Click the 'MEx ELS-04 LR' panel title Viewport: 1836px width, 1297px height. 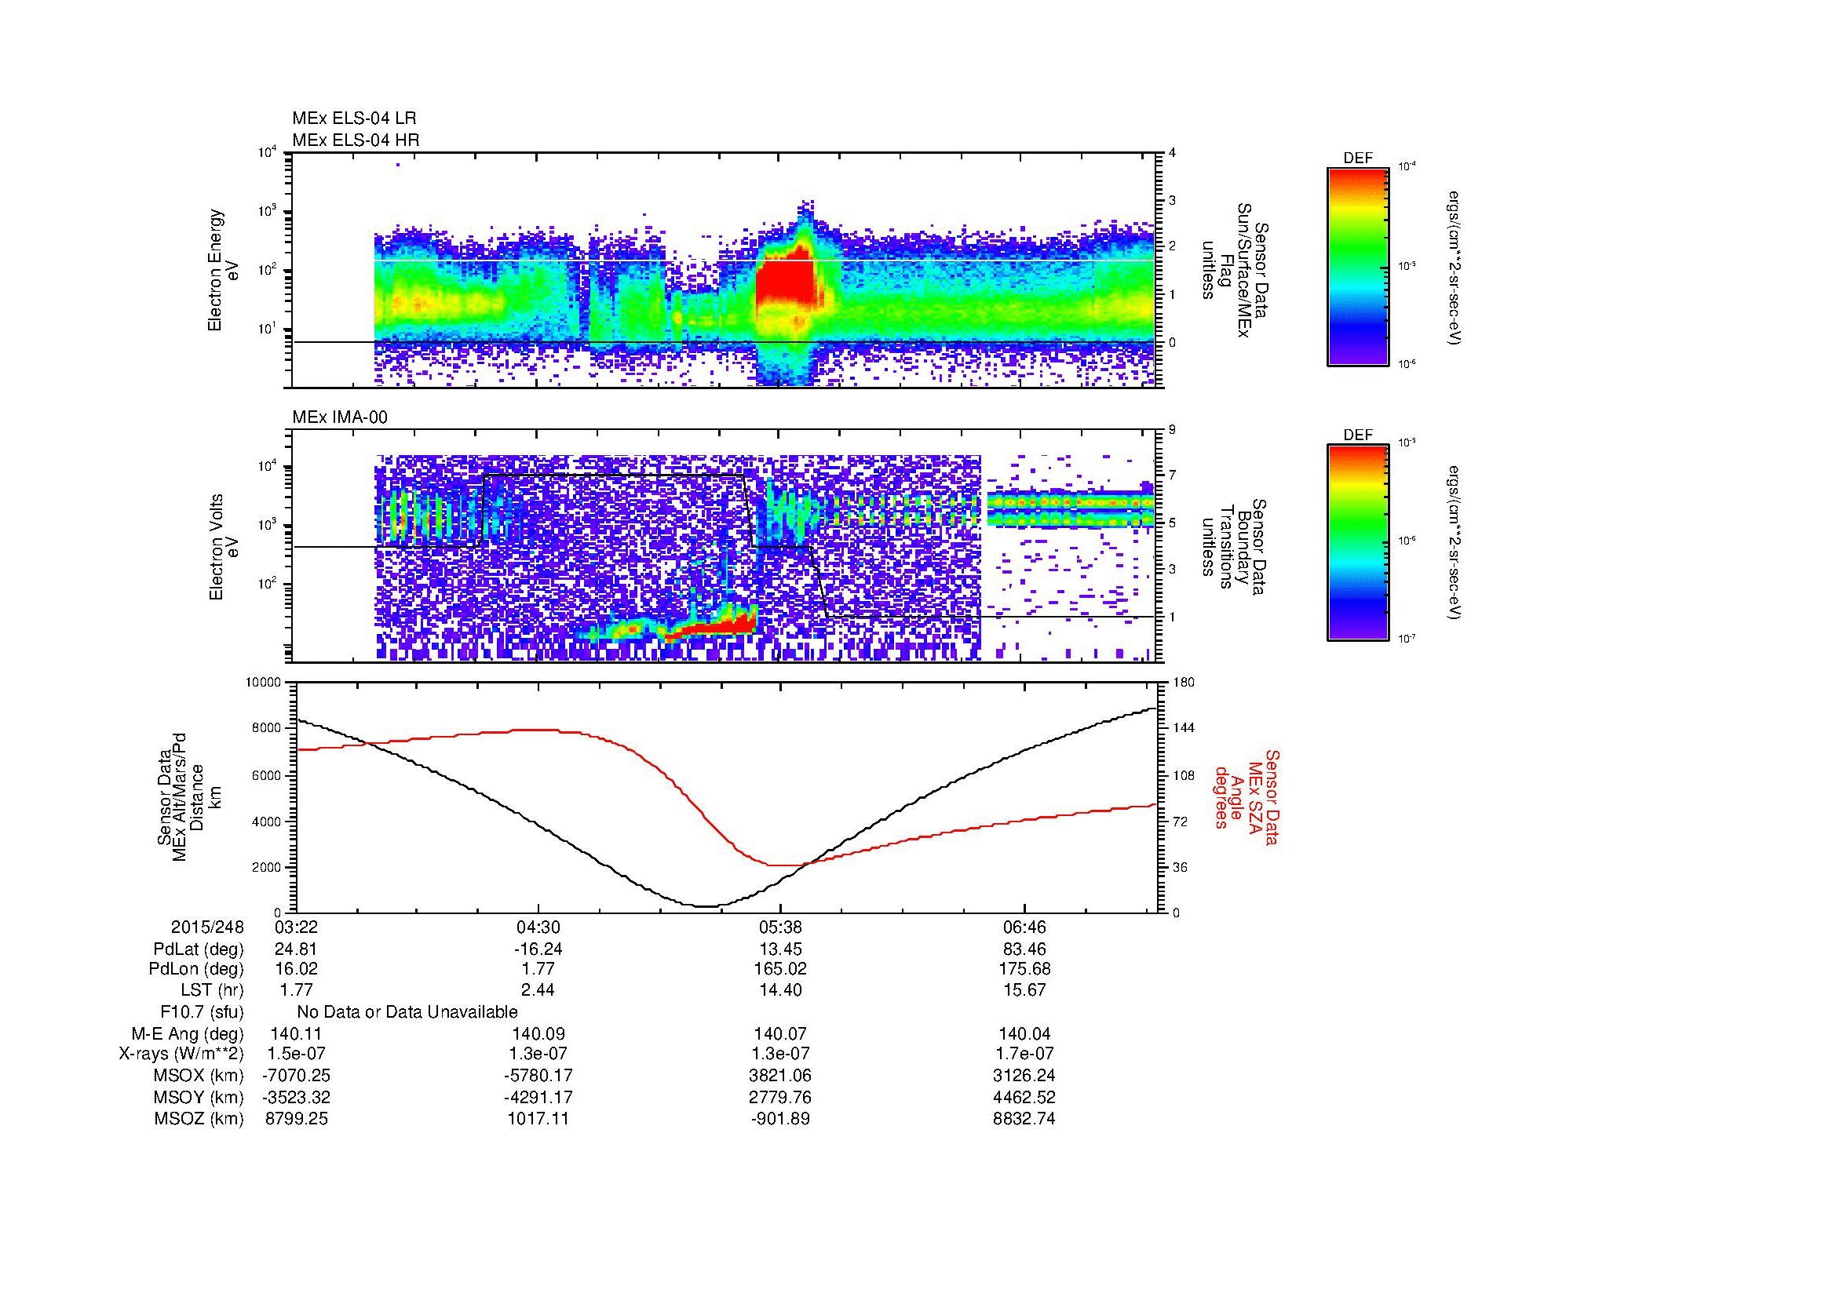pos(354,118)
